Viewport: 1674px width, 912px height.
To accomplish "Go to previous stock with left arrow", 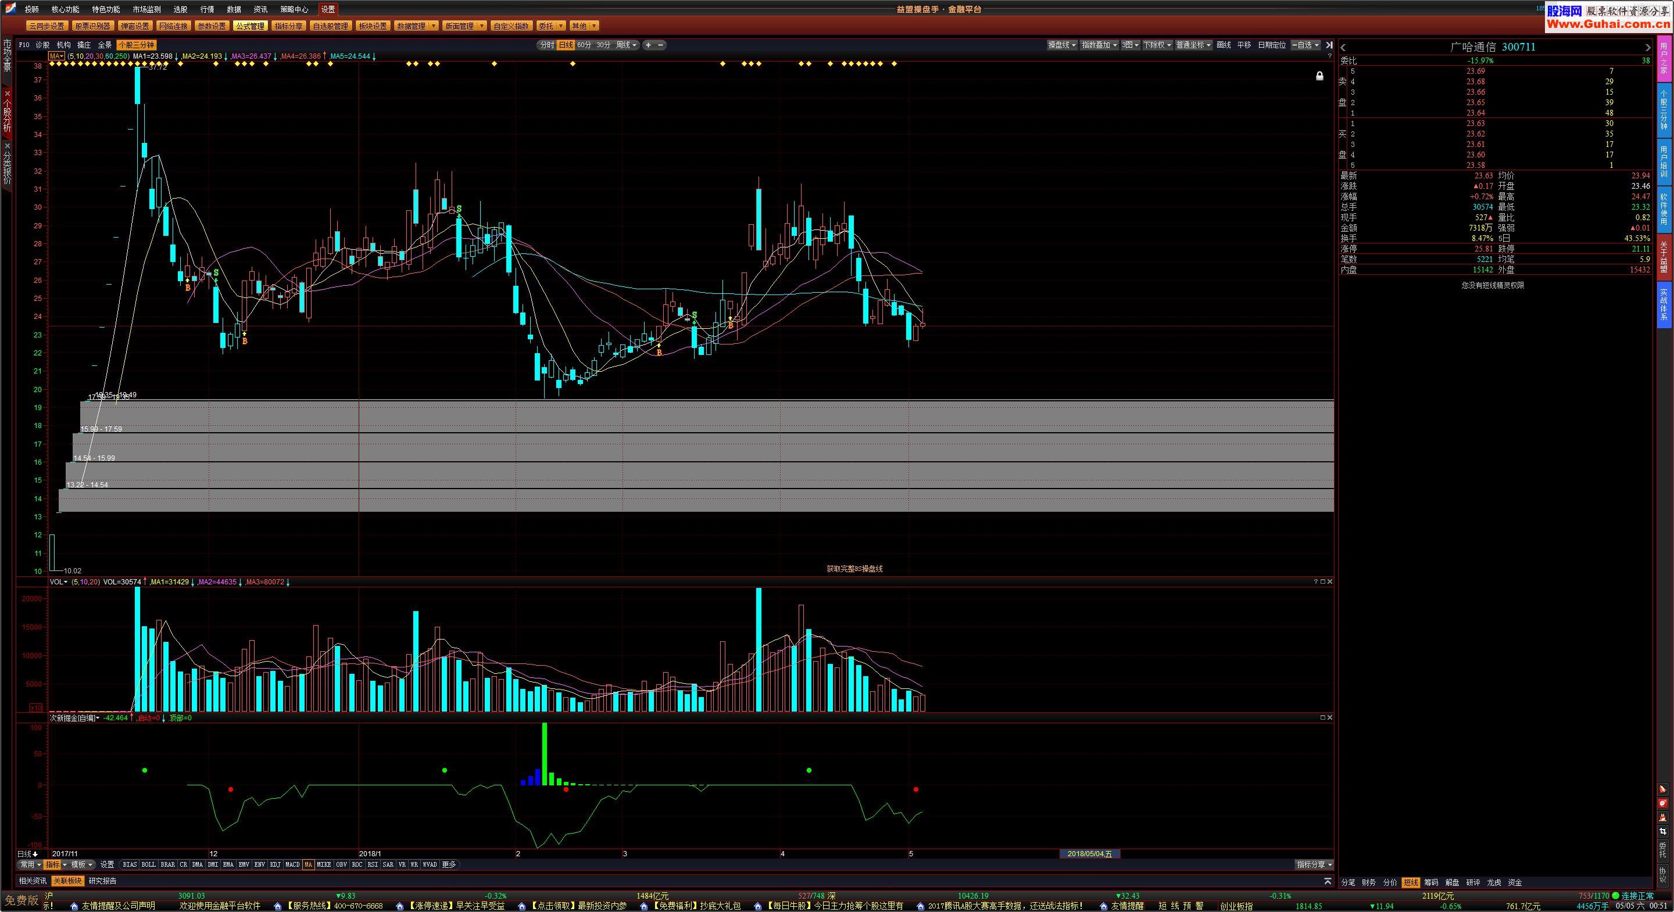I will click(x=1343, y=48).
